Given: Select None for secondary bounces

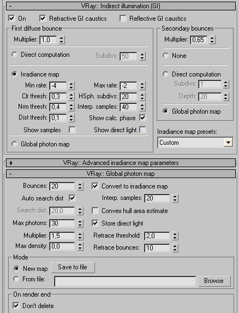Looking at the screenshot, I should pos(165,55).
